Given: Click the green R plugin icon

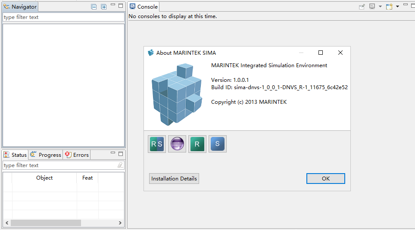Looking at the screenshot, I should click(197, 144).
